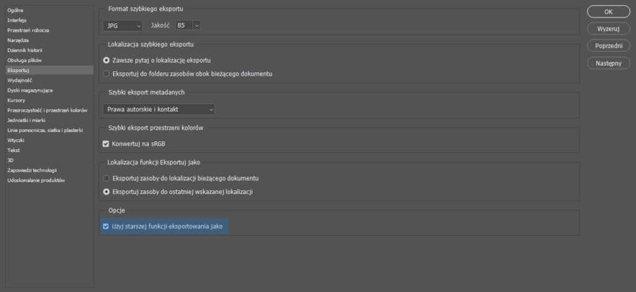Go to Następny preferences page

[x=609, y=63]
